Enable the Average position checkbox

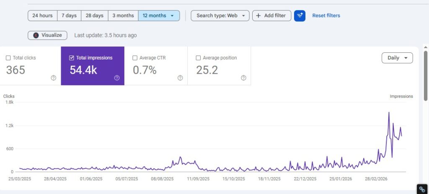[x=198, y=58]
